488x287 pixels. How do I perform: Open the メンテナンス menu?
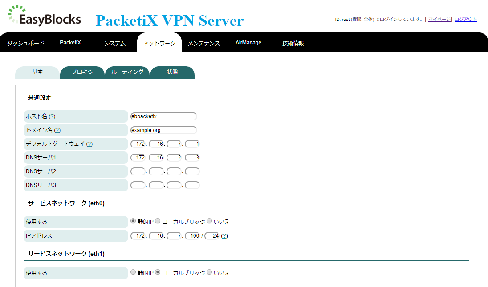[x=204, y=43]
